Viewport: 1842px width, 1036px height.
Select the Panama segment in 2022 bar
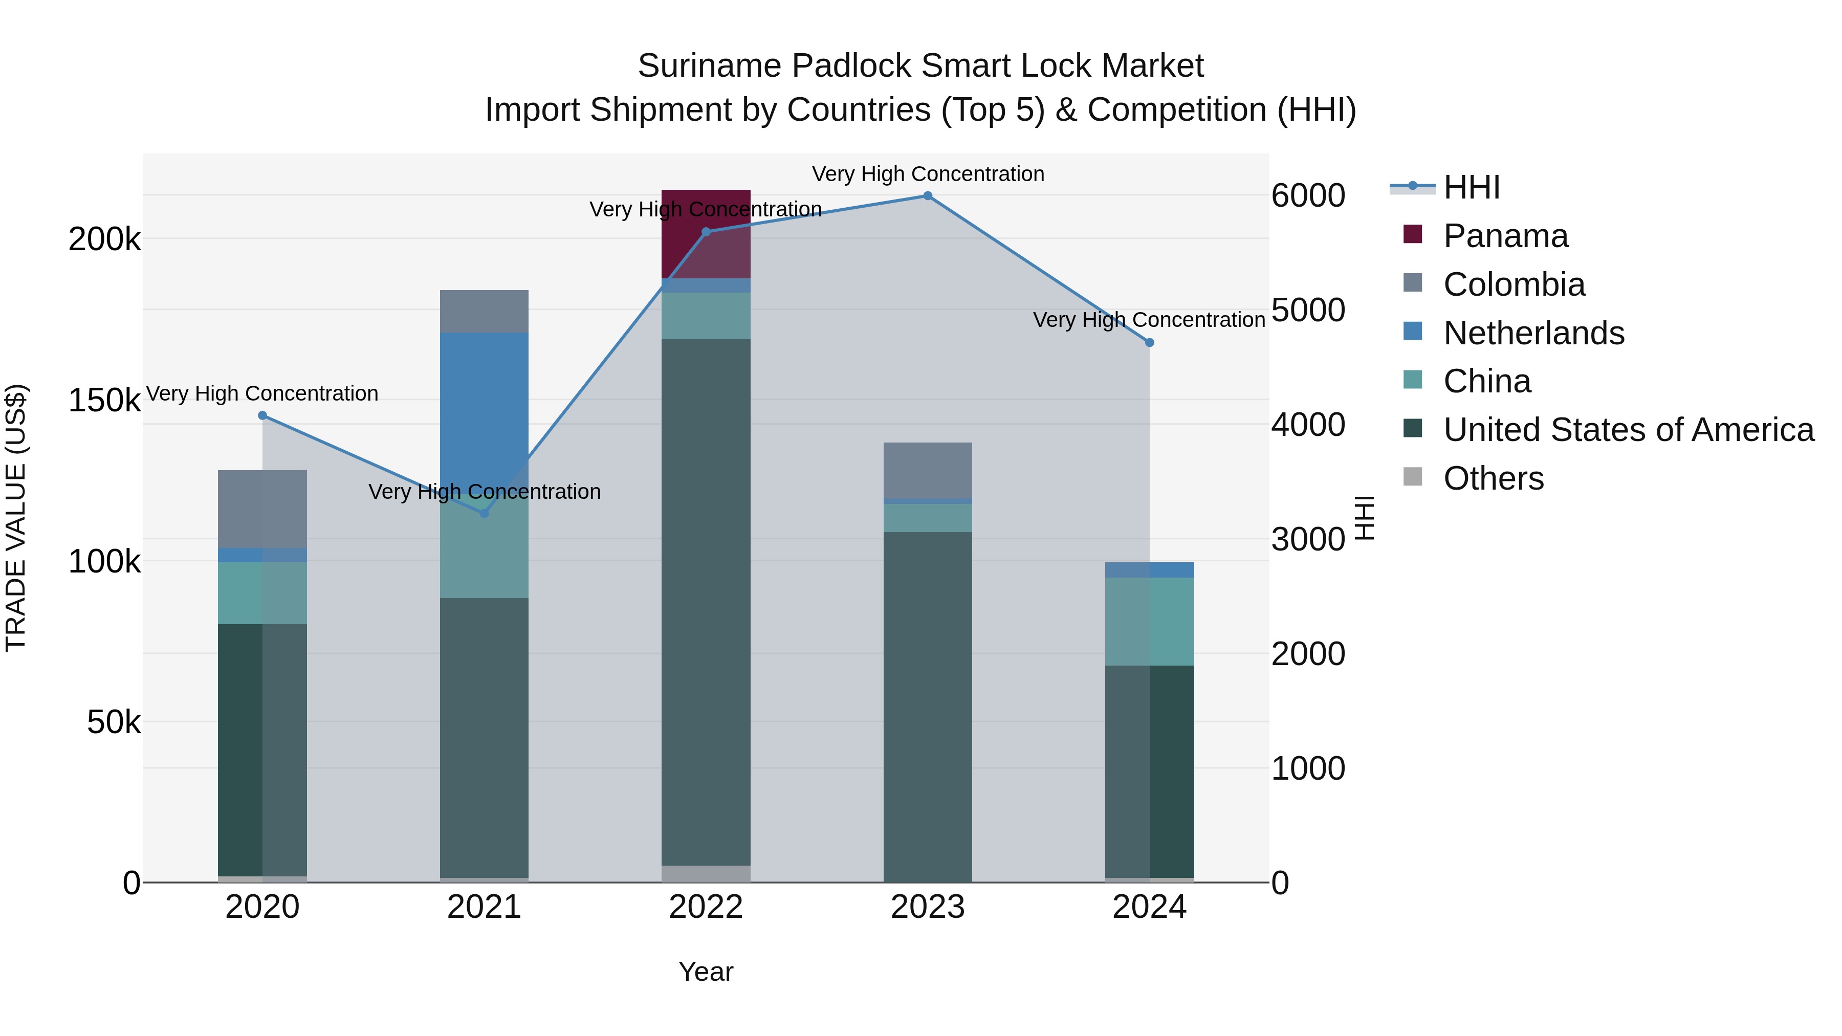(706, 234)
